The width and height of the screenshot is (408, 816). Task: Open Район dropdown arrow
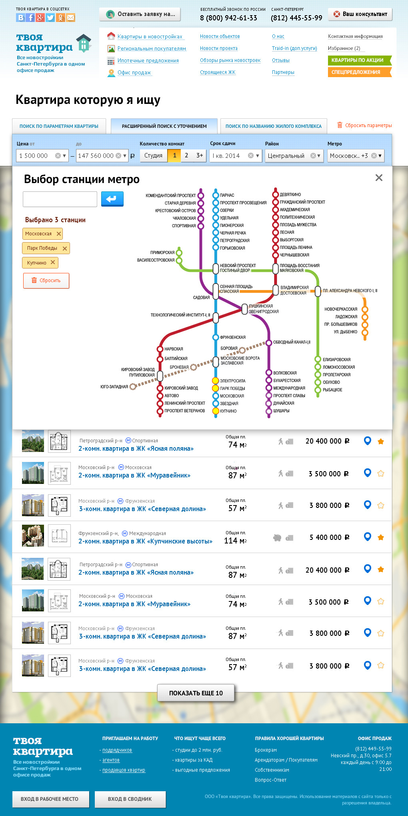319,155
